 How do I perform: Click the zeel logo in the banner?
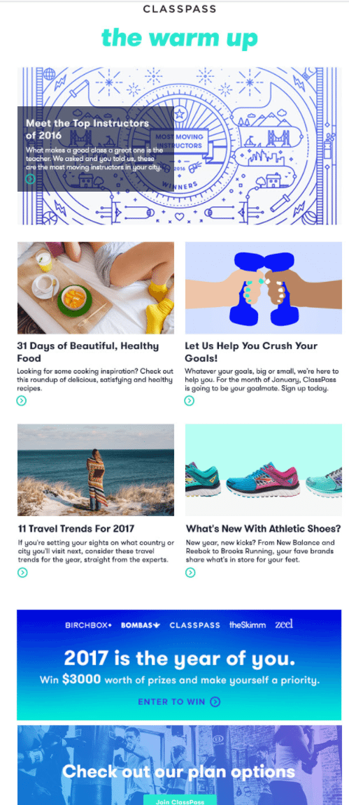(x=284, y=624)
